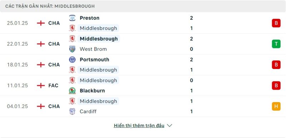The width and height of the screenshot is (286, 138).
Task: Click Middlesbrough crest in the Preston match
Action: (72, 28)
